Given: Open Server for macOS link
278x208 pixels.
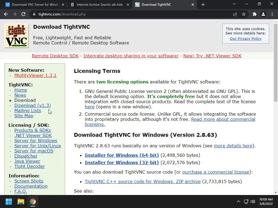Looking at the screenshot, I should 34,151.
